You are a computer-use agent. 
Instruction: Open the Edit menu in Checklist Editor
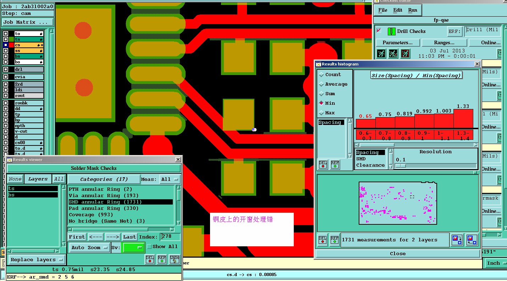pyautogui.click(x=398, y=10)
